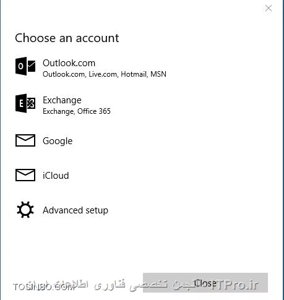Screen dimensions: 284x300
Task: Dismiss dialog with the X icon
Action: point(269,8)
